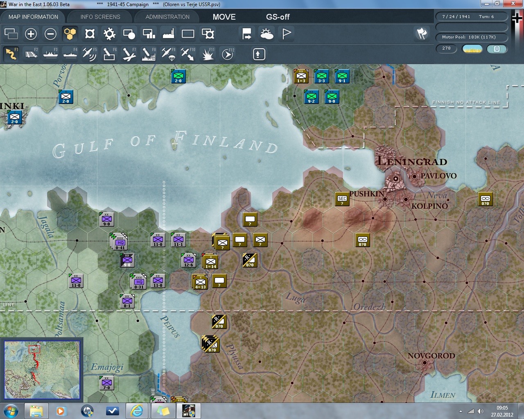Toggle the weather display icon

coord(267,34)
